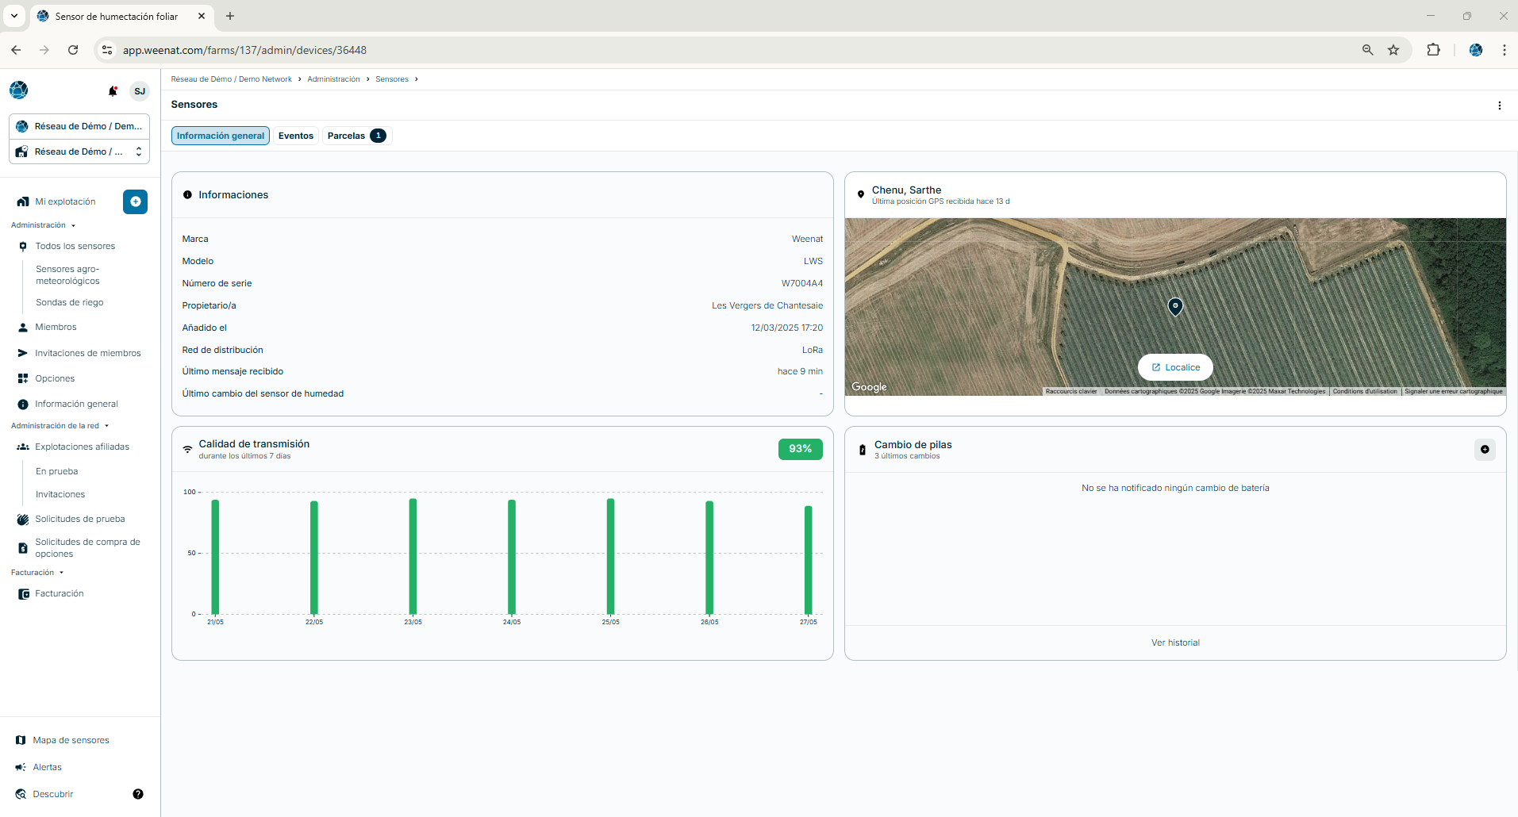Click the Sensores breadcrumb
1518x817 pixels.
(392, 79)
